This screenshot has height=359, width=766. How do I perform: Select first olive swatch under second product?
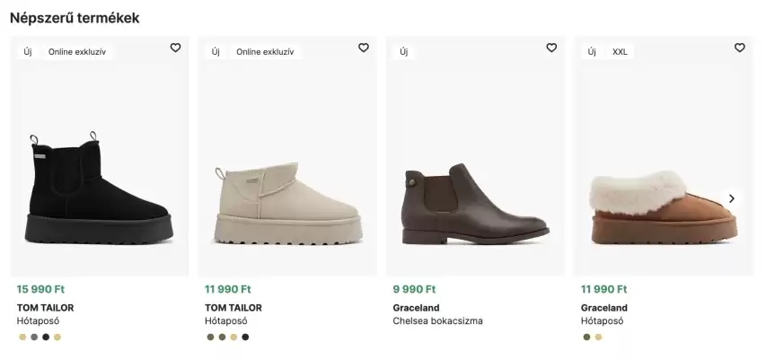click(210, 337)
